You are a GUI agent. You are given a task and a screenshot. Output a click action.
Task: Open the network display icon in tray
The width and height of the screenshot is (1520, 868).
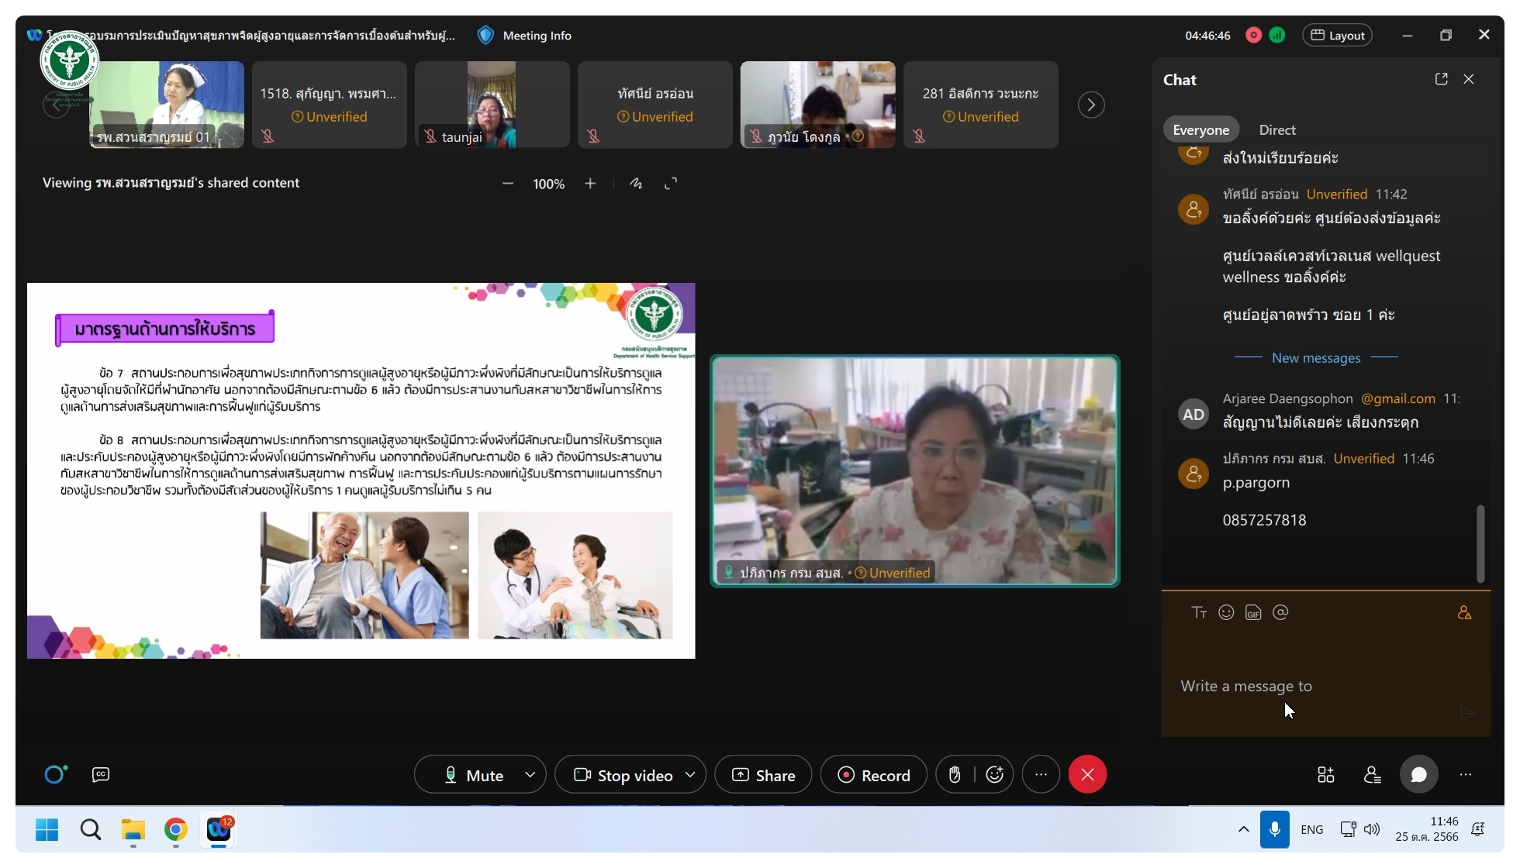1348,830
